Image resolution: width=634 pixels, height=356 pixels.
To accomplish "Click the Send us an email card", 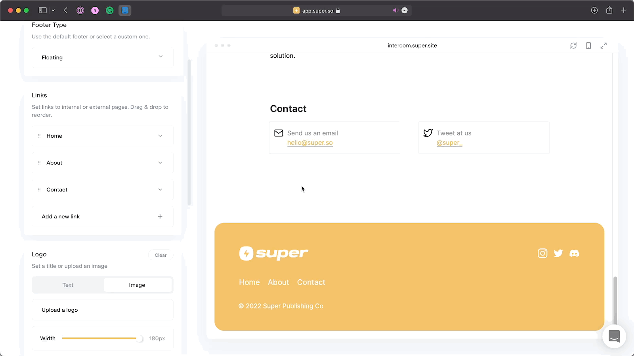I will 334,138.
